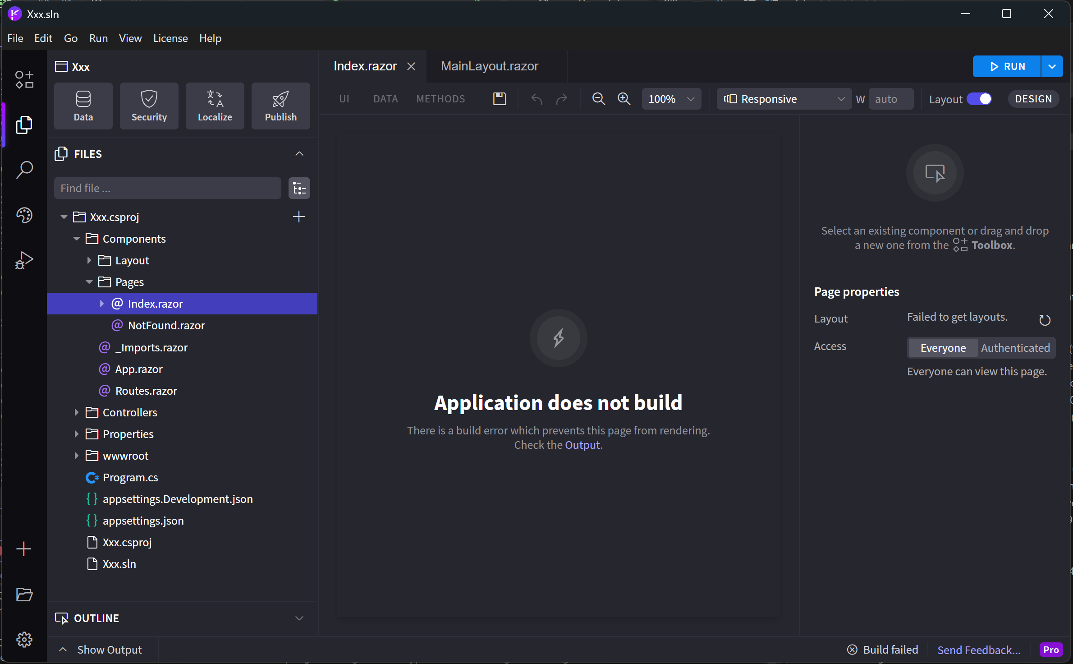The height and width of the screenshot is (664, 1073).
Task: Open the Theme palette sidebar icon
Action: 24,215
